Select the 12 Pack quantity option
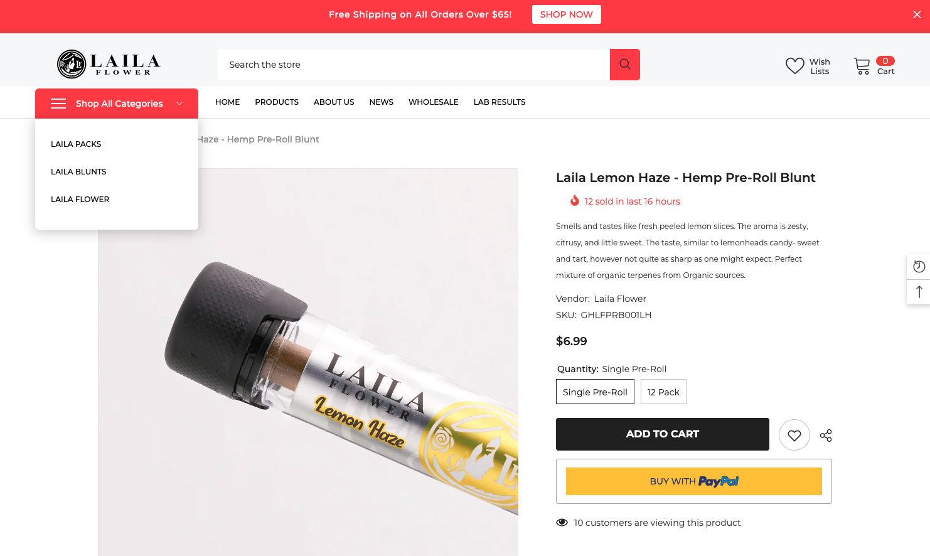930x556 pixels. pos(663,392)
